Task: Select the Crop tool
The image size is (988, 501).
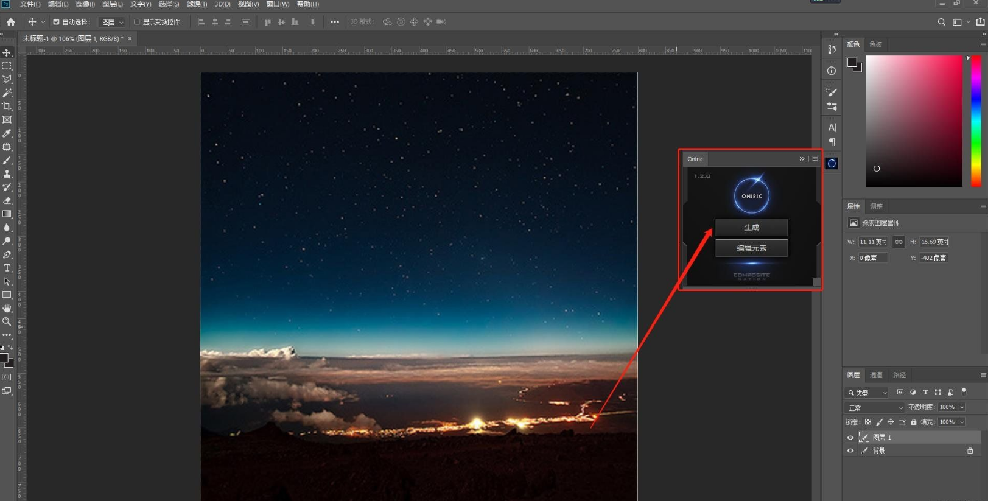Action: (7, 106)
